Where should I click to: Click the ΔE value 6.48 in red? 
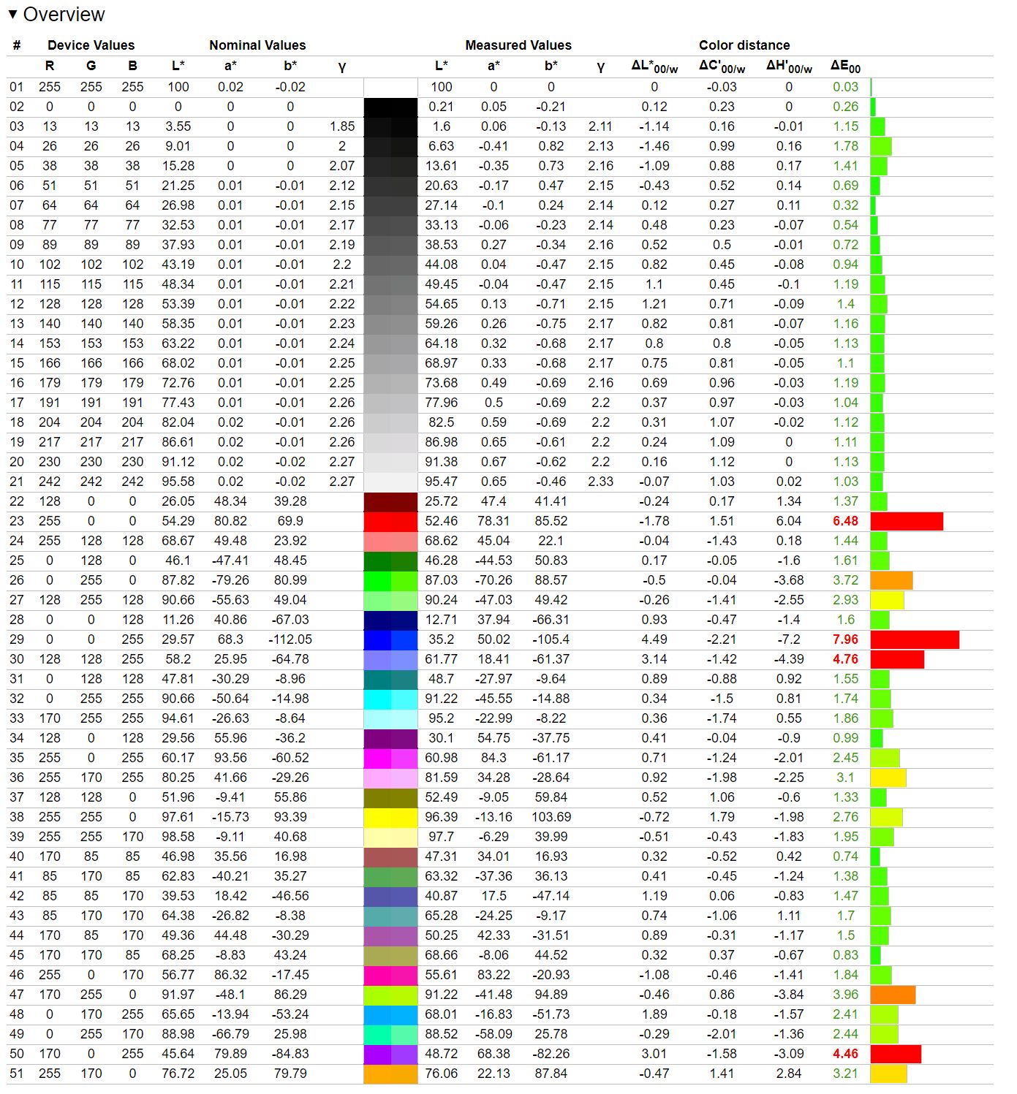tap(845, 521)
